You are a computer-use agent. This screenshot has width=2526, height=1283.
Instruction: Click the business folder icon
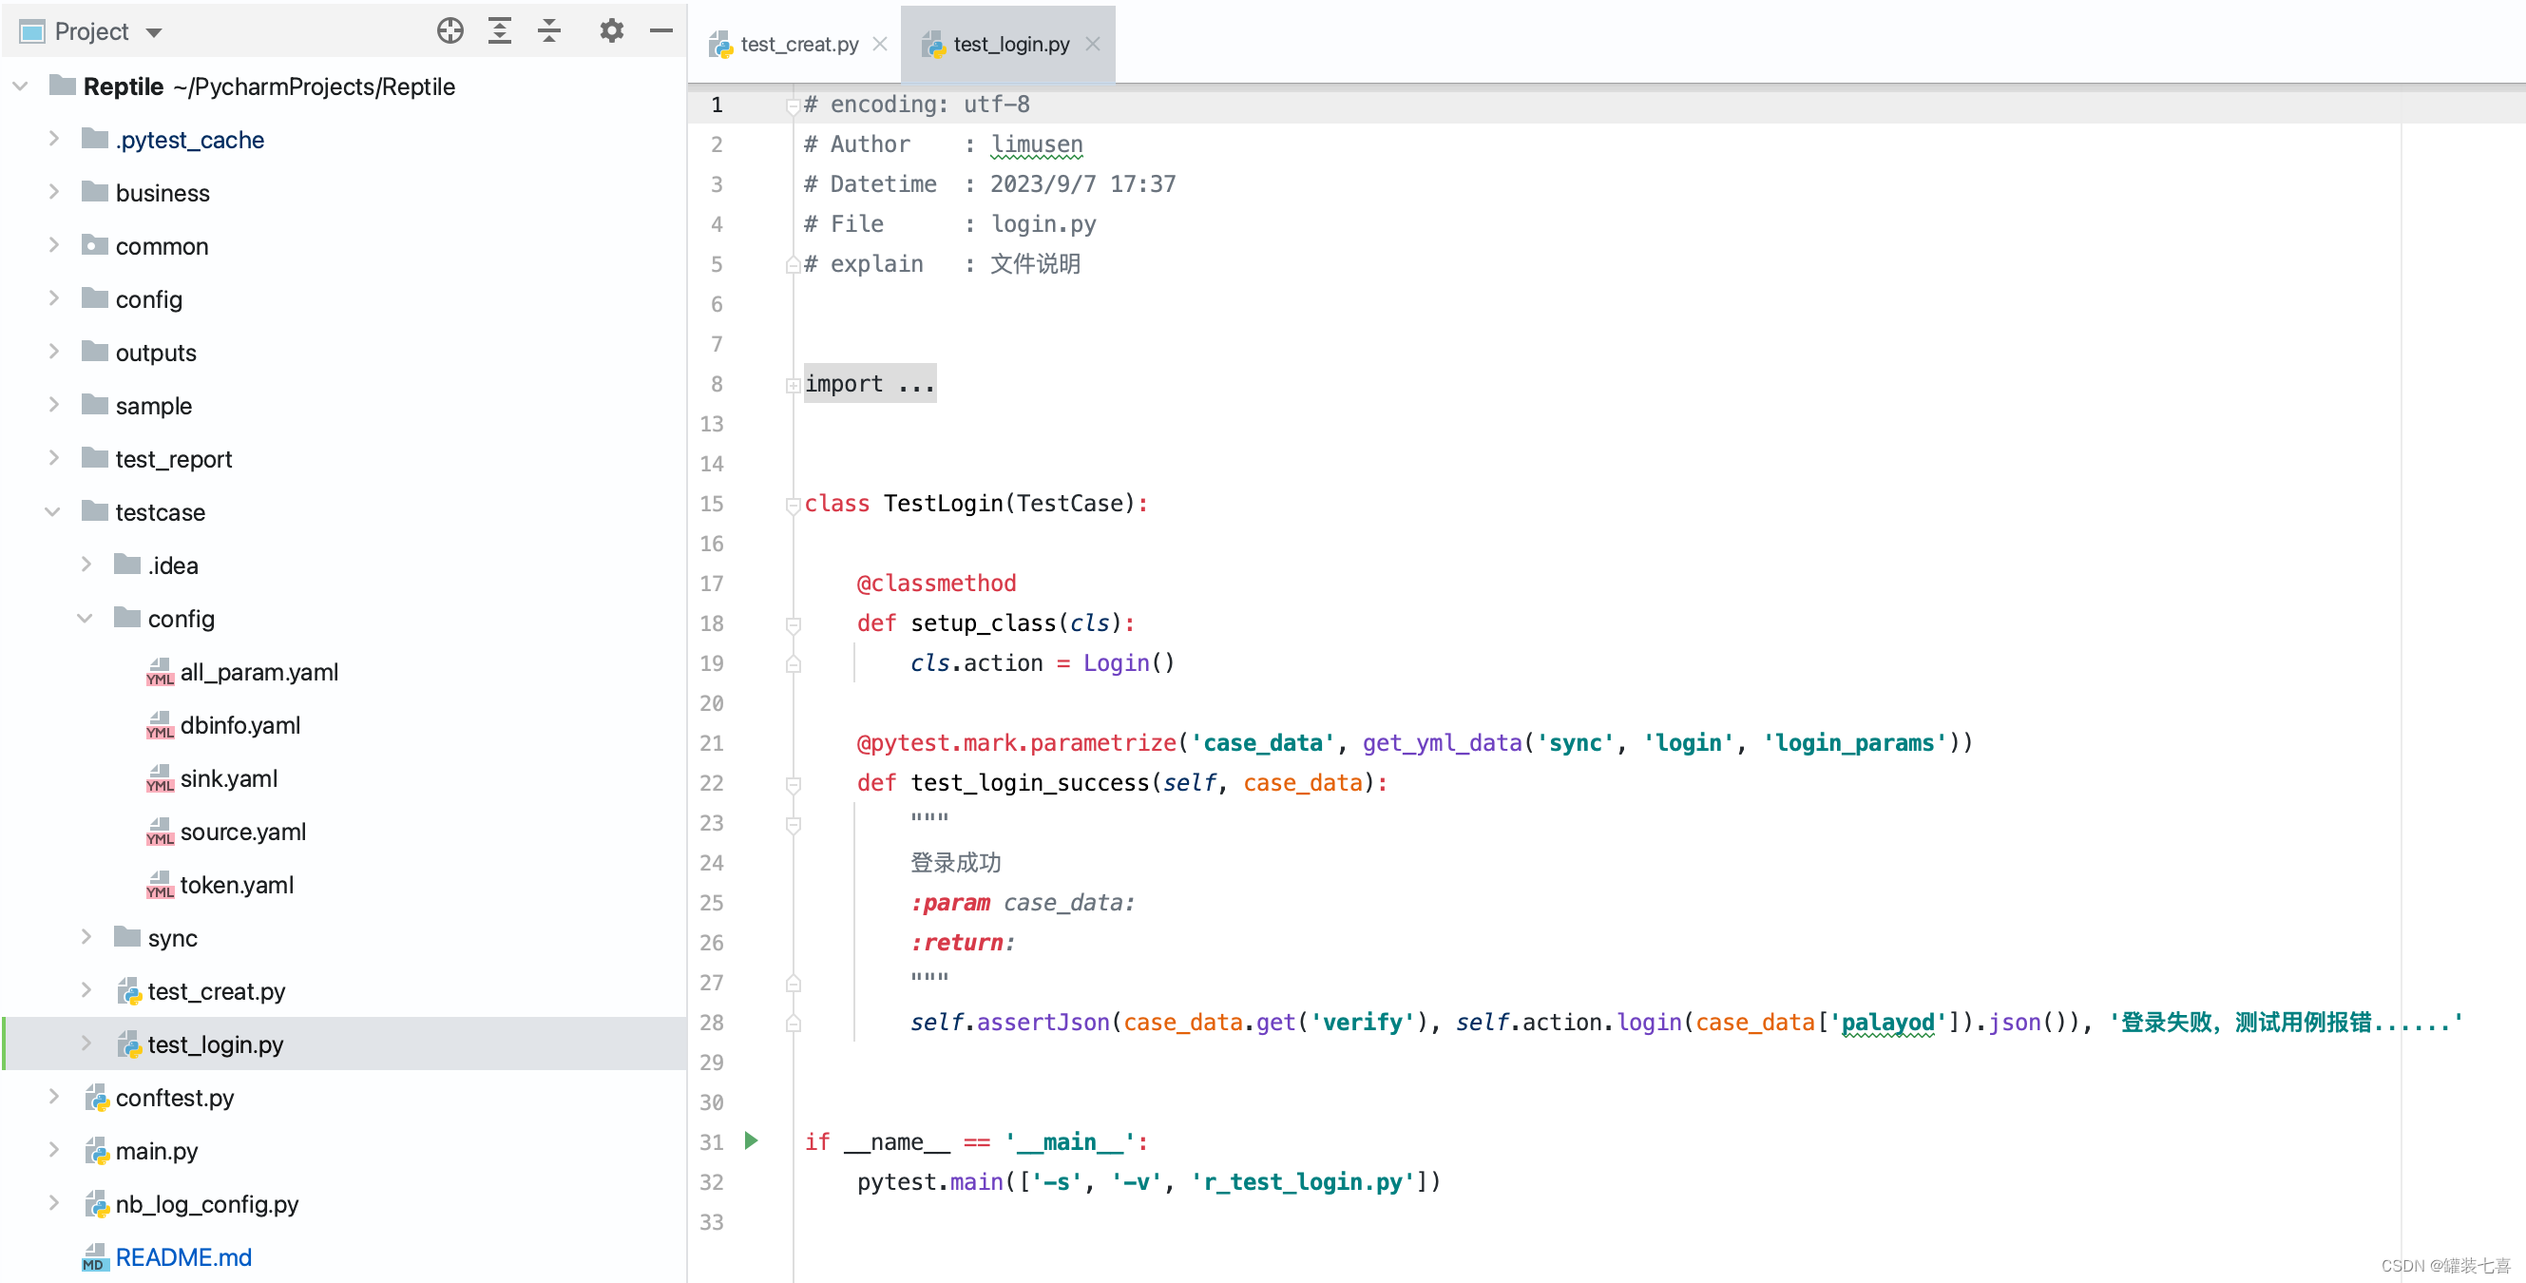[95, 190]
